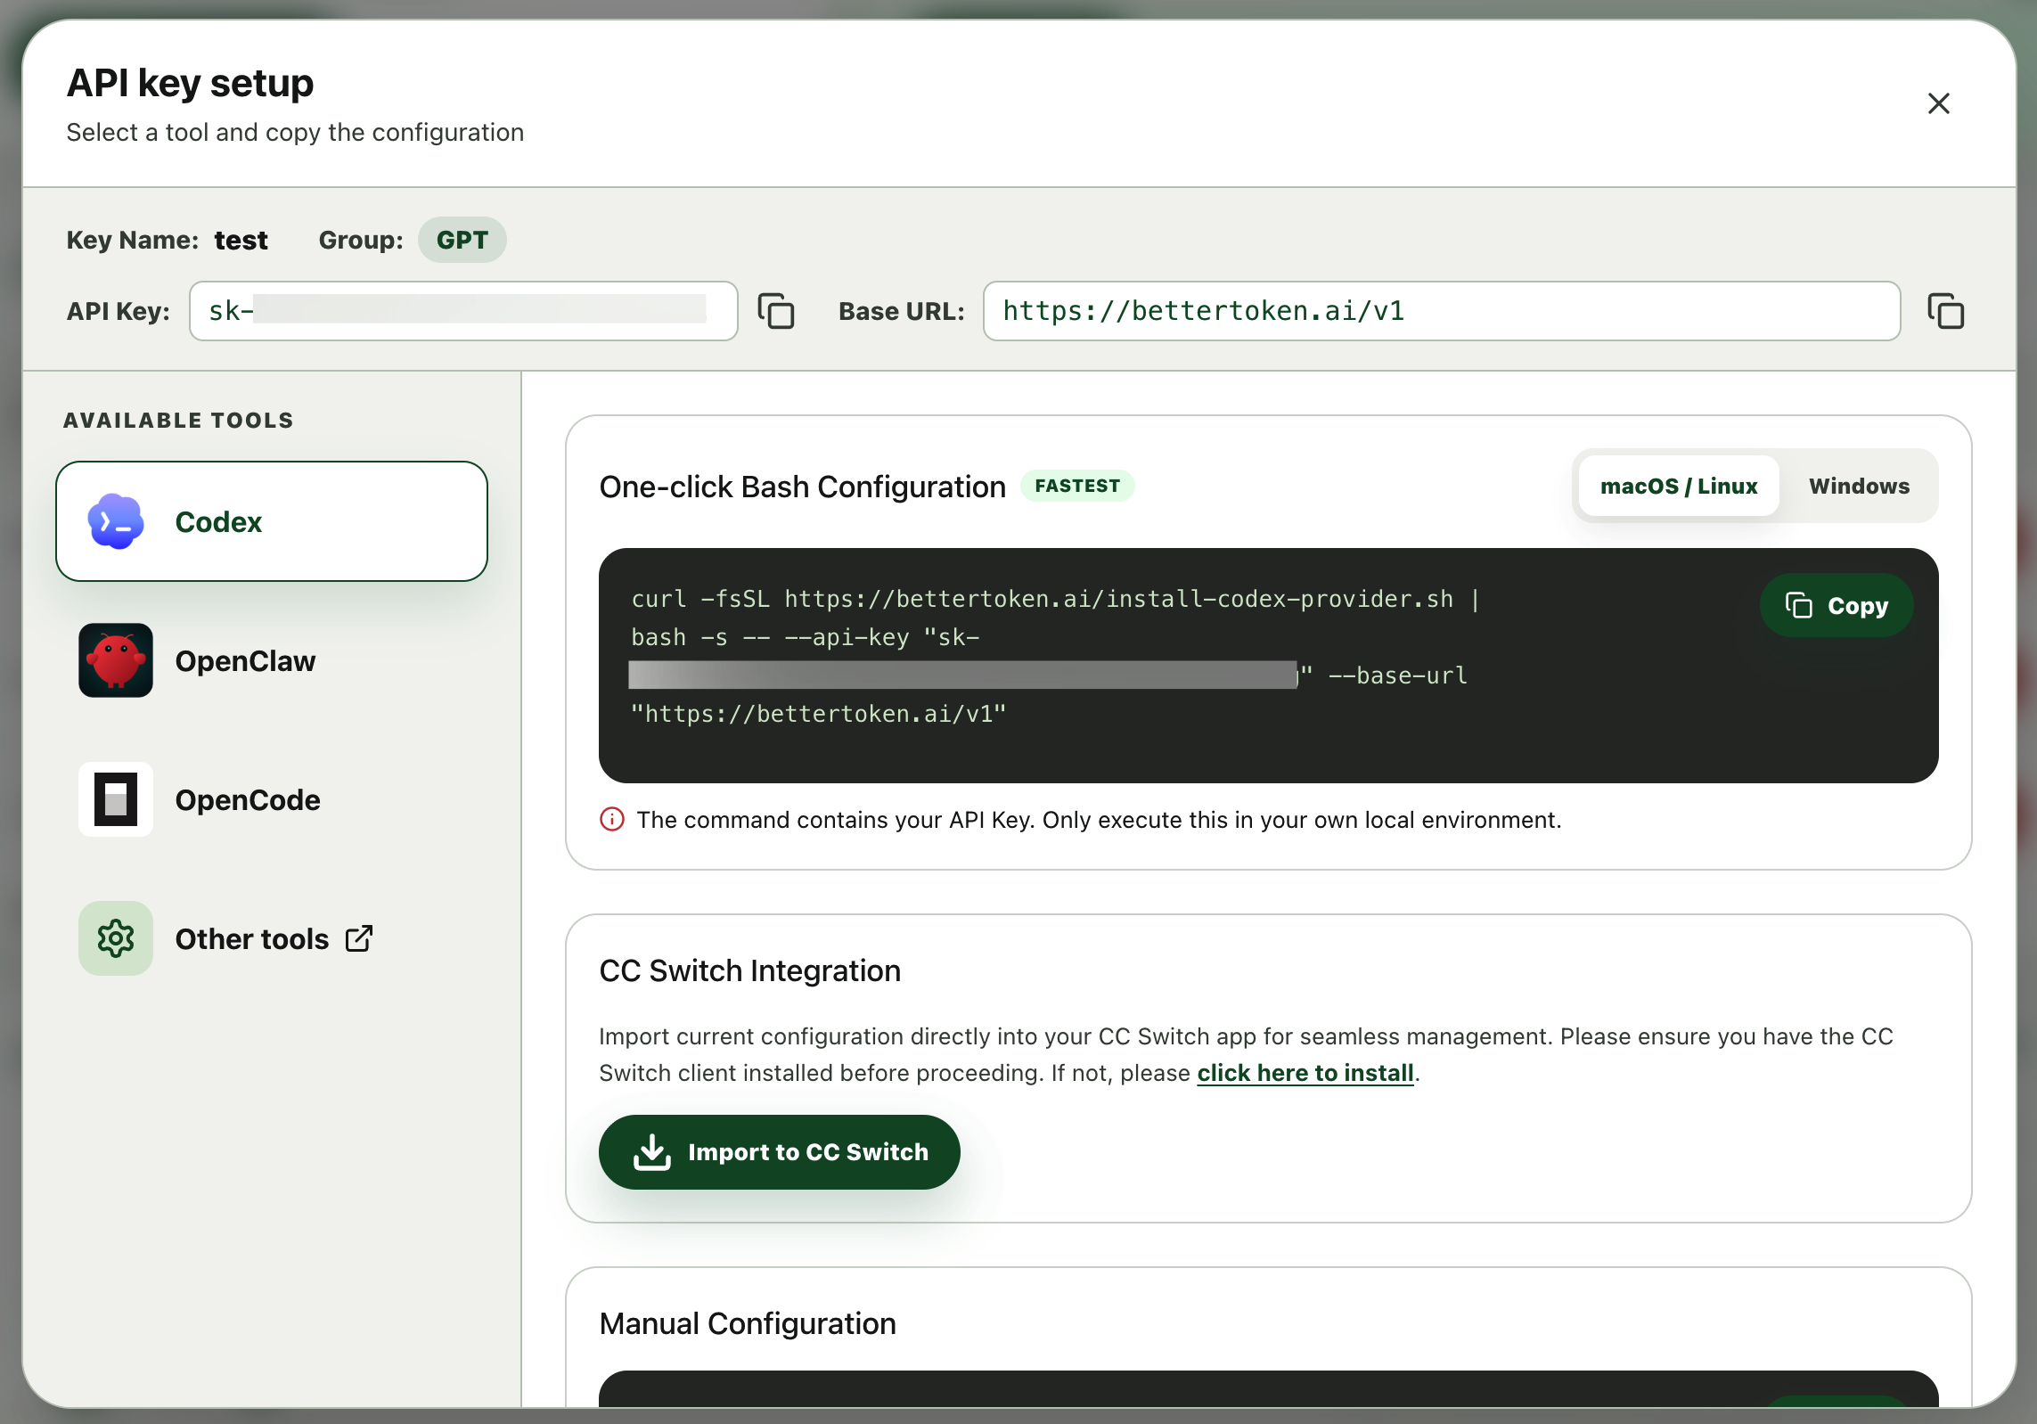This screenshot has height=1424, width=2037.
Task: Select the OpenCode tool
Action: tap(272, 799)
